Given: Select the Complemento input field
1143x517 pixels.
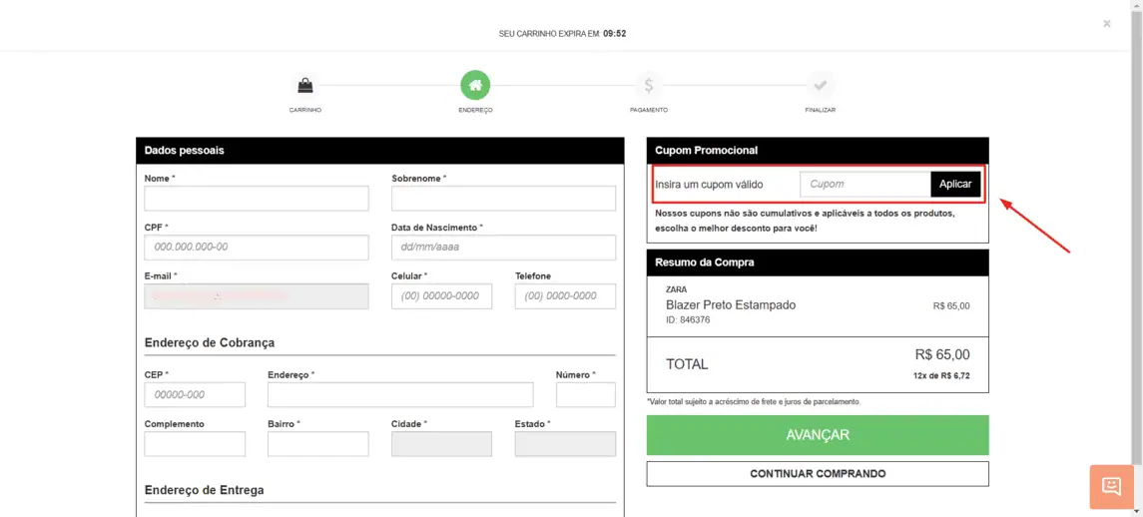Looking at the screenshot, I should click(195, 444).
